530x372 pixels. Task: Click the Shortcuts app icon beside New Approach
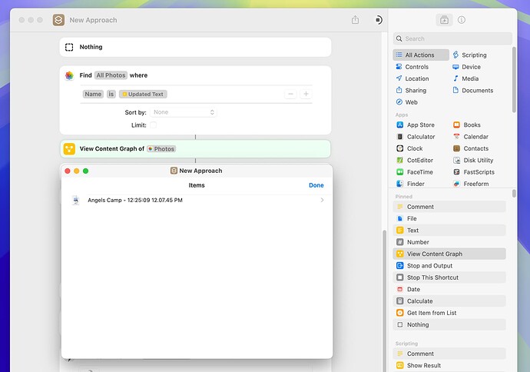(x=58, y=20)
